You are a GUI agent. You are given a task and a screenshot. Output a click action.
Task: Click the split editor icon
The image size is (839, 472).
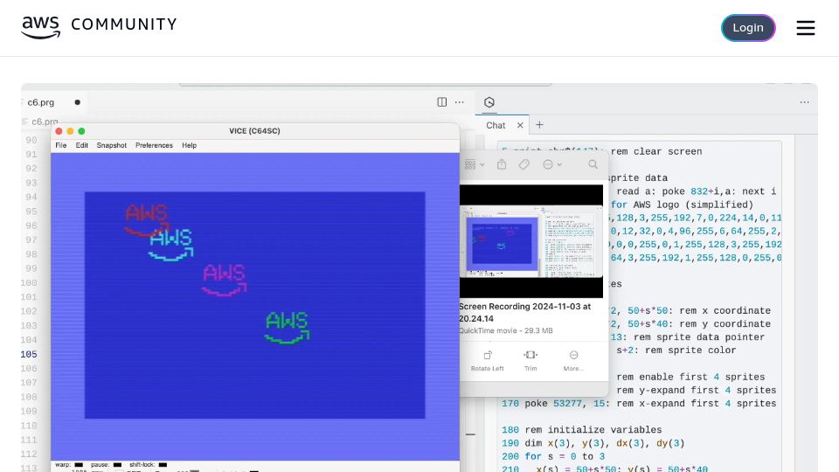[442, 101]
